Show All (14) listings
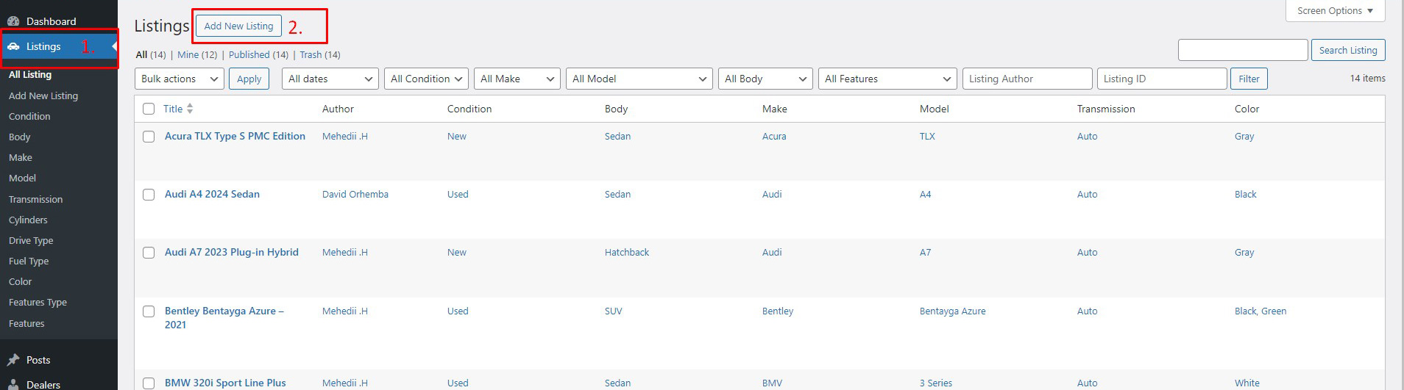The image size is (1404, 390). click(x=151, y=54)
